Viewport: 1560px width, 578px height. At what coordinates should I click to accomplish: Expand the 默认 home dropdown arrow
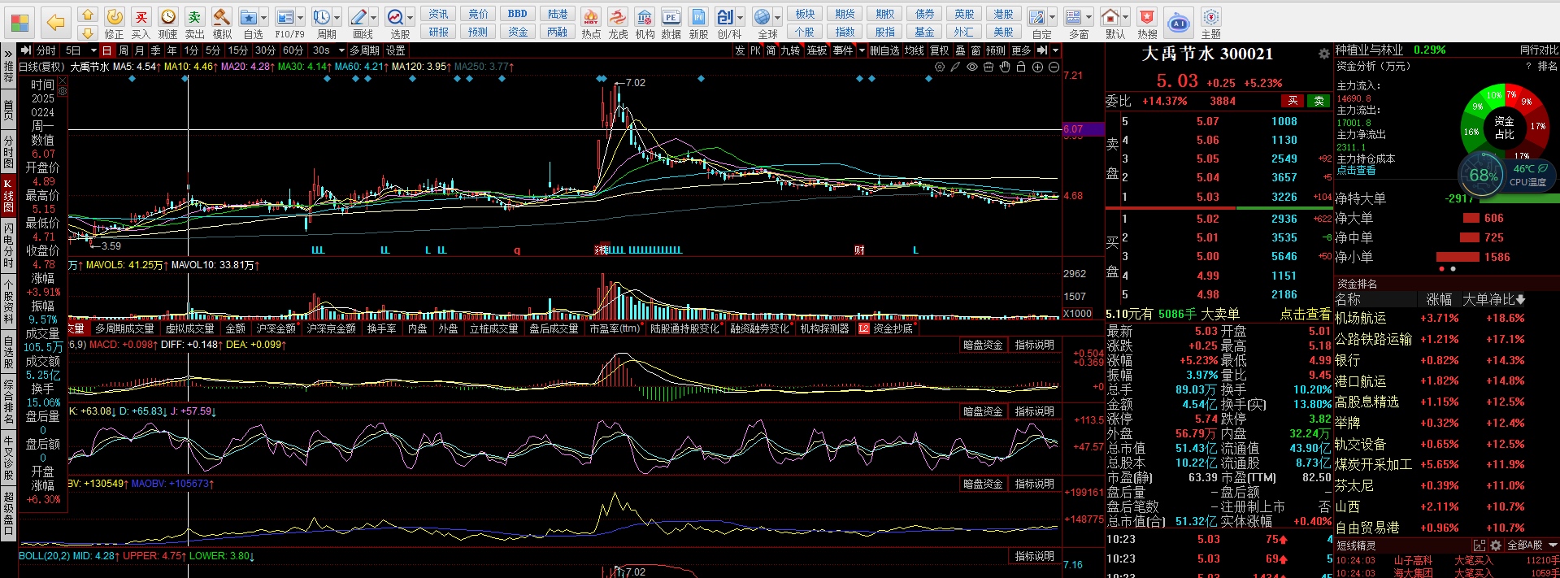pyautogui.click(x=1126, y=17)
